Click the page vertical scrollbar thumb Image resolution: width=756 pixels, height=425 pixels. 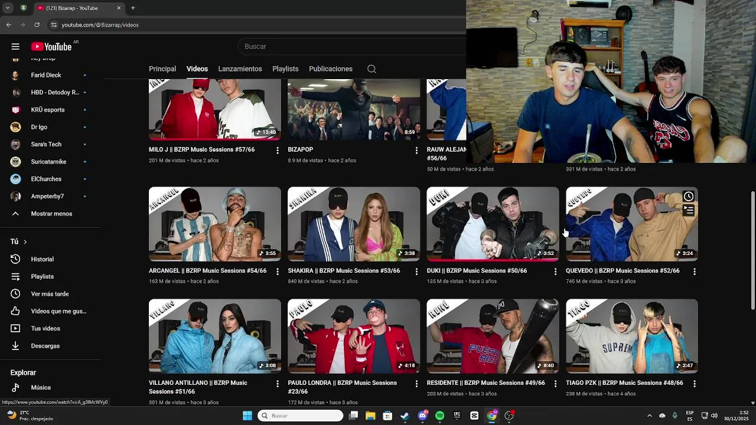tap(752, 249)
